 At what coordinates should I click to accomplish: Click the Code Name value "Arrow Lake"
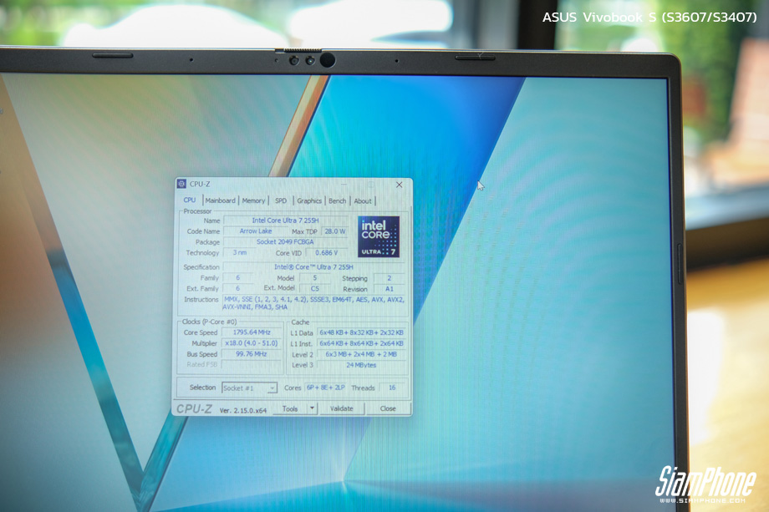point(256,231)
